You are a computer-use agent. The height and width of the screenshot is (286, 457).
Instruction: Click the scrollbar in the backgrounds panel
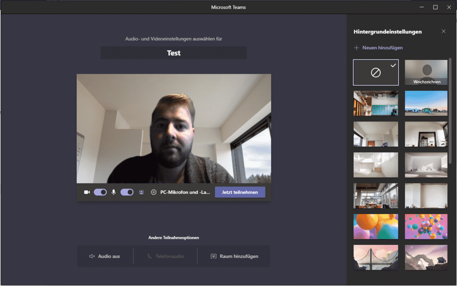450,111
